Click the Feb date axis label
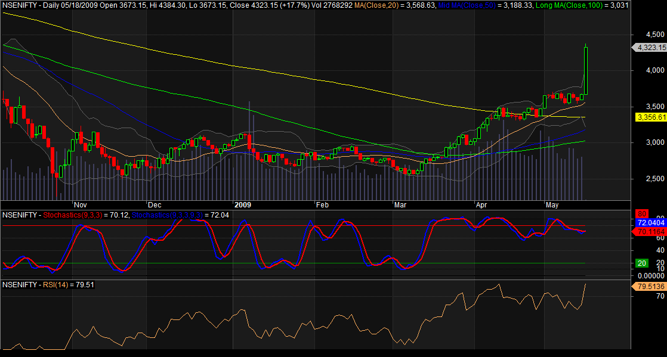Viewport: 667px width, 357px height. [322, 205]
